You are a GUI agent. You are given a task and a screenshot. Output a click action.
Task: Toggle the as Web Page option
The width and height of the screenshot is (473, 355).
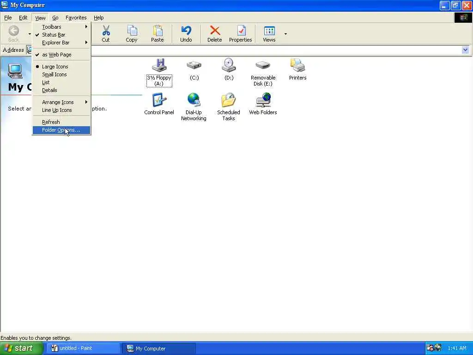(61, 55)
